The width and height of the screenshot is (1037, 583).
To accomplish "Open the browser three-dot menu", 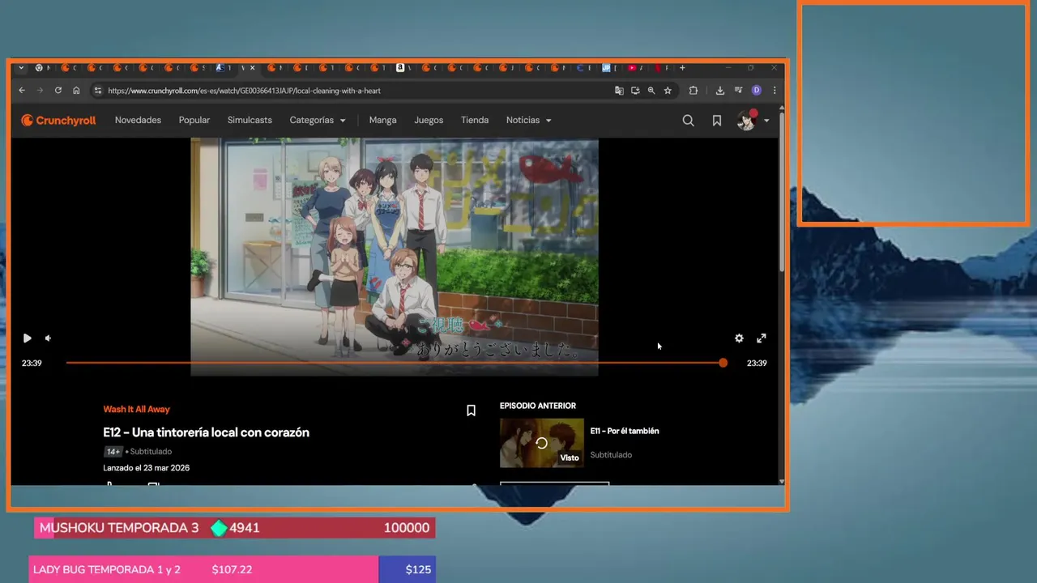I will pos(775,91).
